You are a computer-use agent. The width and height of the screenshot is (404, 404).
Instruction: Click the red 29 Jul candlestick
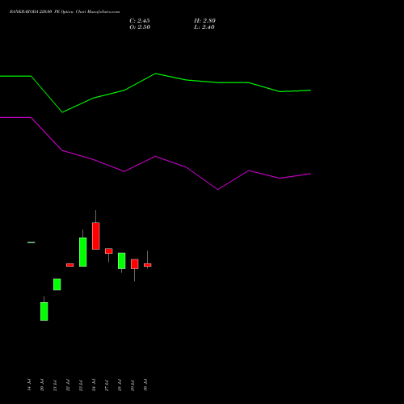click(x=135, y=264)
